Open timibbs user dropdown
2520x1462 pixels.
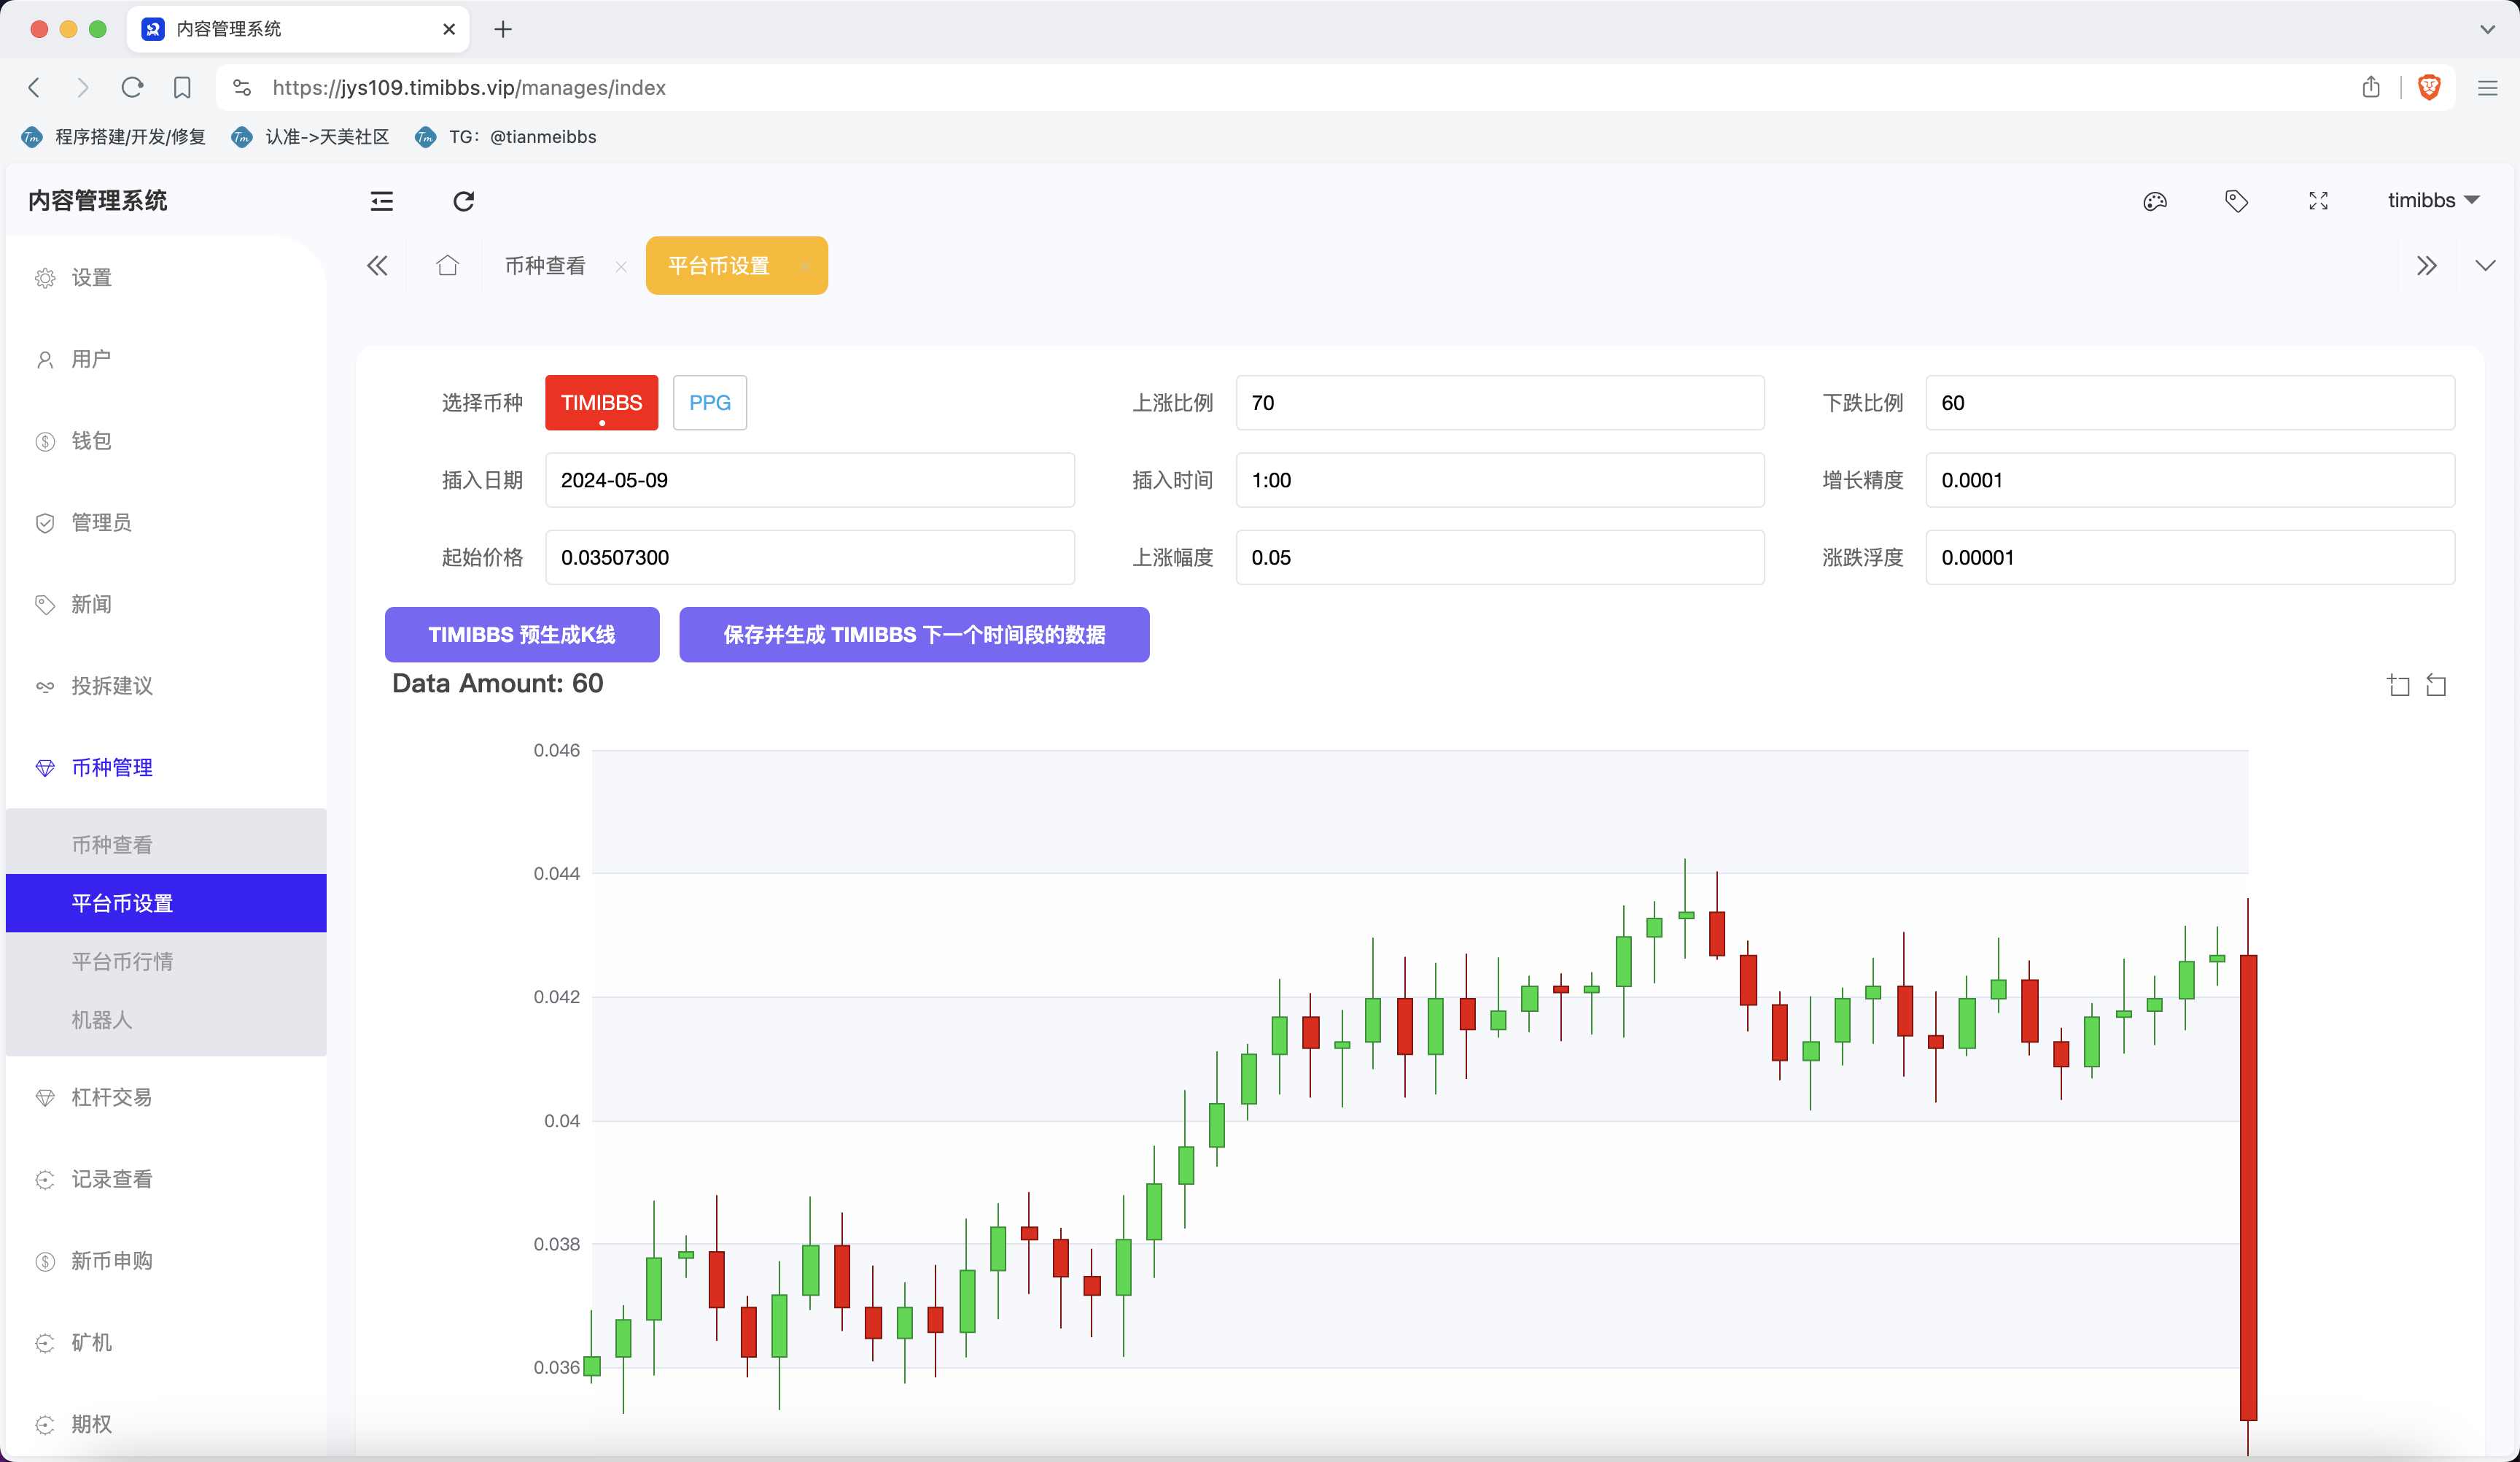click(x=2432, y=200)
